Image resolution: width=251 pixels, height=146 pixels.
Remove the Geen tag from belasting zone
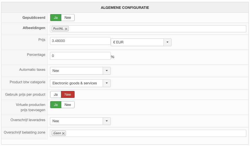coord(64,133)
